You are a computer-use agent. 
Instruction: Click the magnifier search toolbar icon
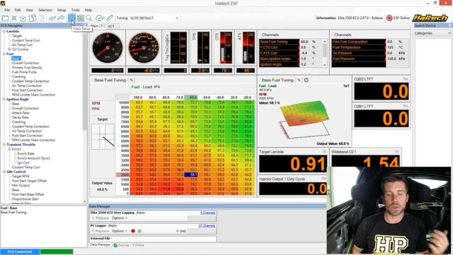coord(89,18)
